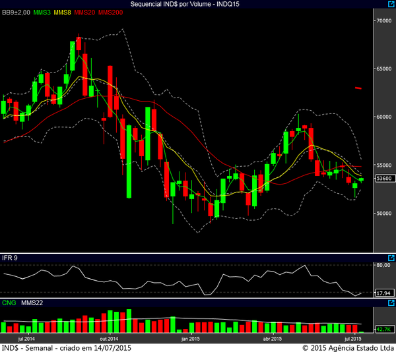Click the IFR 9 indicator title

point(11,258)
